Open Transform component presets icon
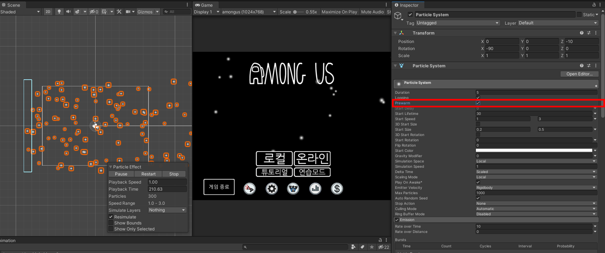The image size is (605, 253). [x=589, y=33]
